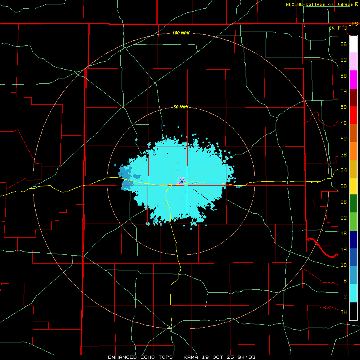Click the TH legend label

pos(344,312)
